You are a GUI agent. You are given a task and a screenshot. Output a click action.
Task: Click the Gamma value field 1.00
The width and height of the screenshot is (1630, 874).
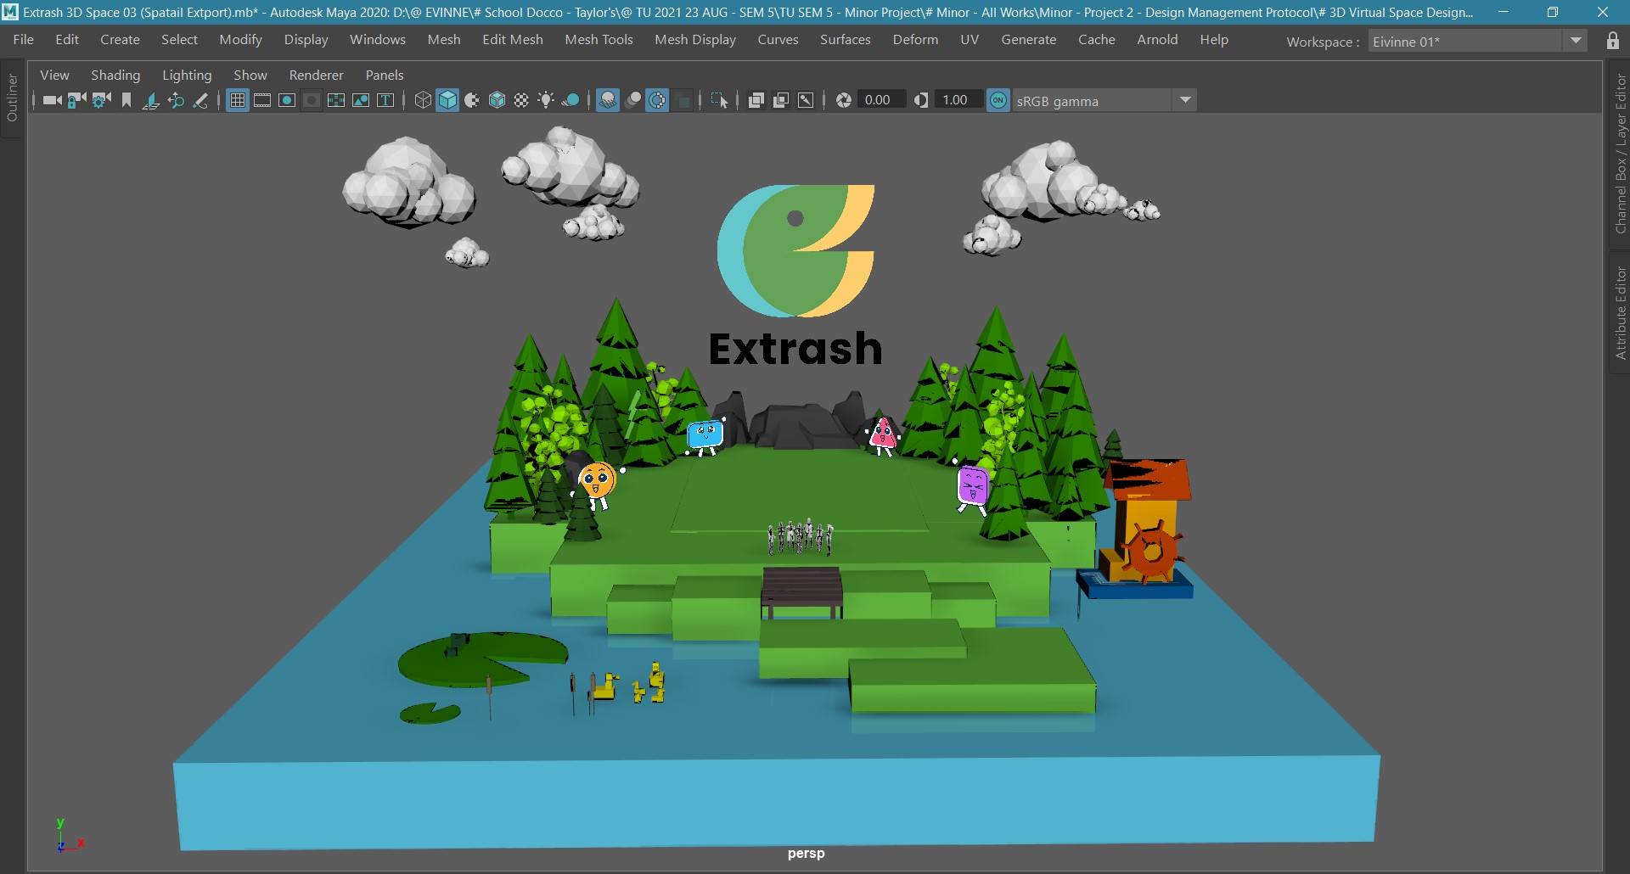coord(958,100)
